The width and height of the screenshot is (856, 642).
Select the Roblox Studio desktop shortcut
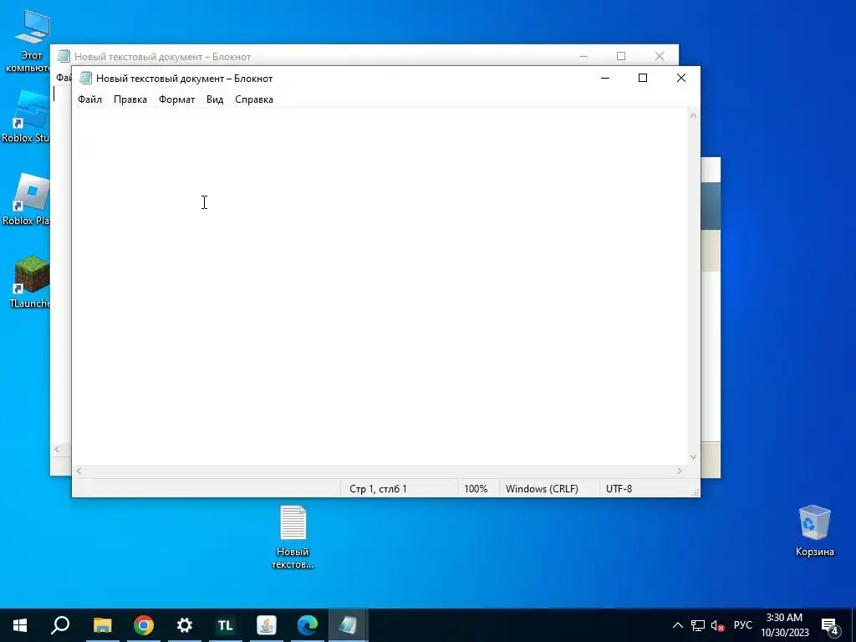(26, 116)
